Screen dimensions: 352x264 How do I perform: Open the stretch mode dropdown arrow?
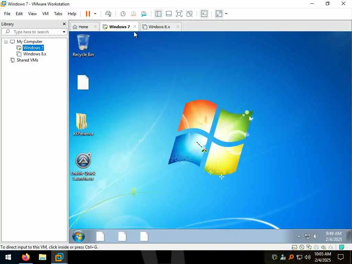[x=226, y=14]
